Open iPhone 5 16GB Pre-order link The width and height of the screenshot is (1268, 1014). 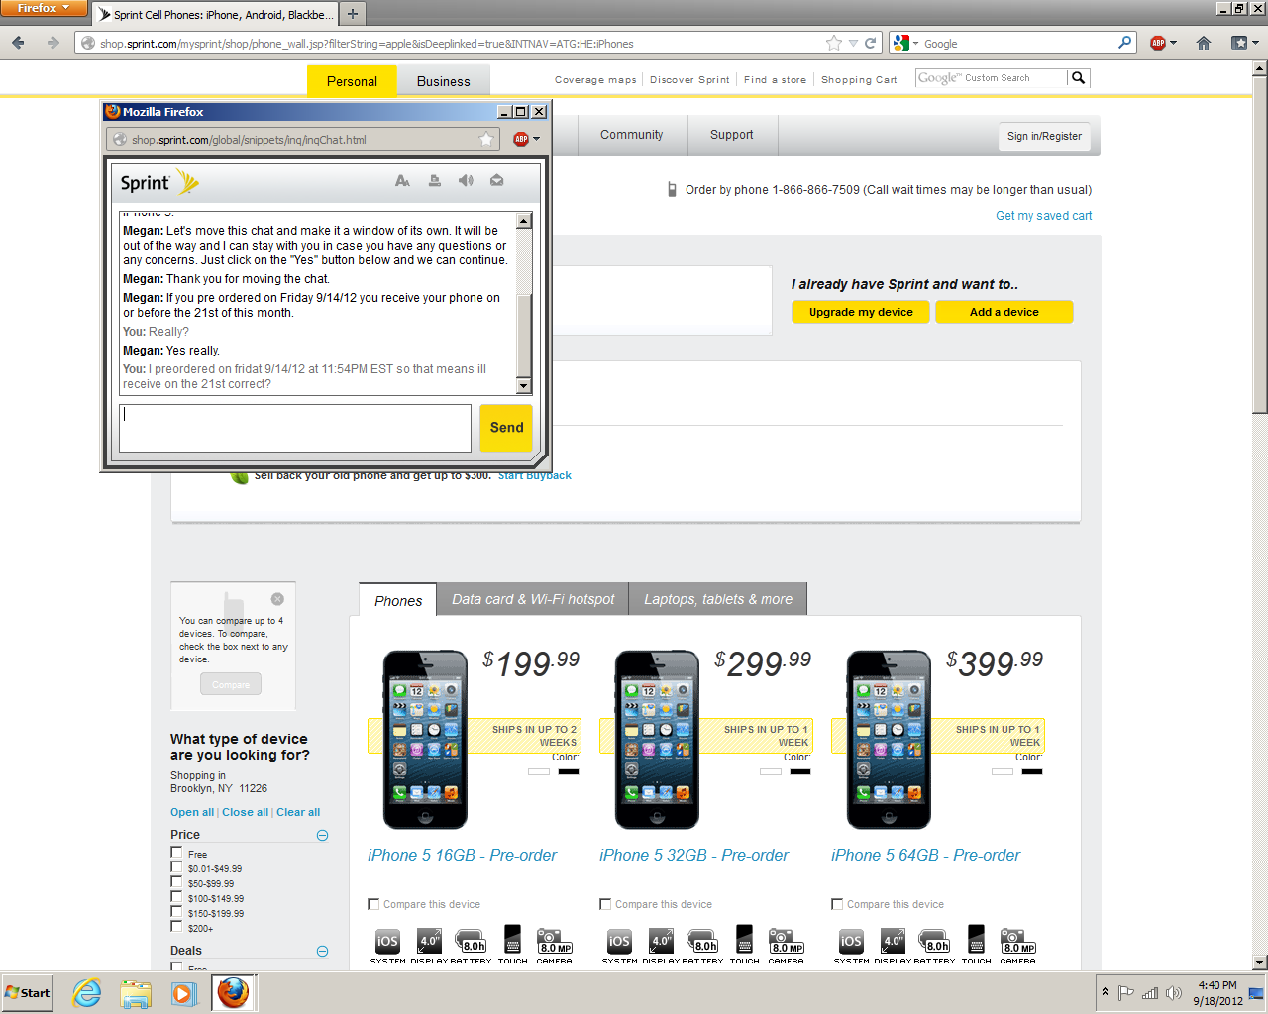click(x=462, y=856)
